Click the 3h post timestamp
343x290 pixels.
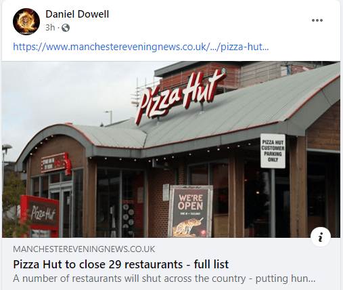(x=50, y=28)
